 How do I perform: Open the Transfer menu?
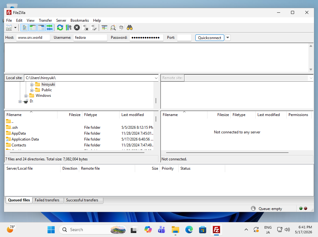(45, 20)
